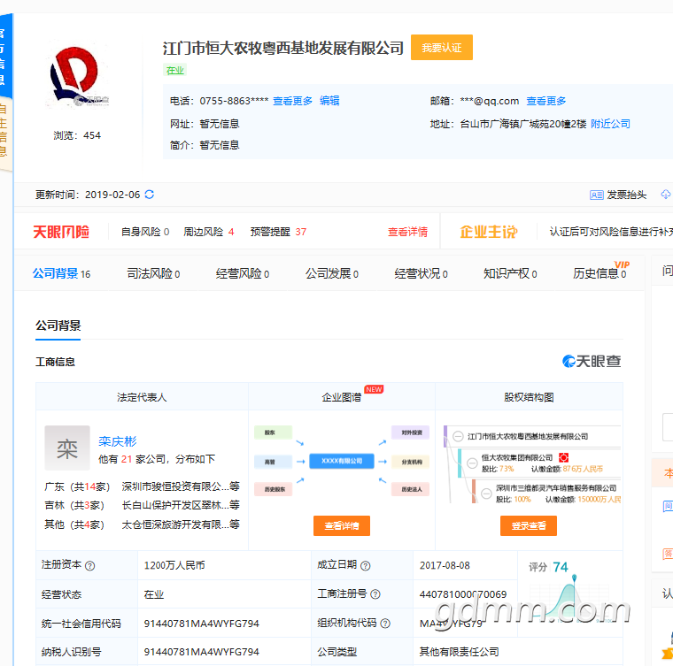673x666 pixels.
Task: Click the 2017-08-08 establishment date value
Action: 445,566
